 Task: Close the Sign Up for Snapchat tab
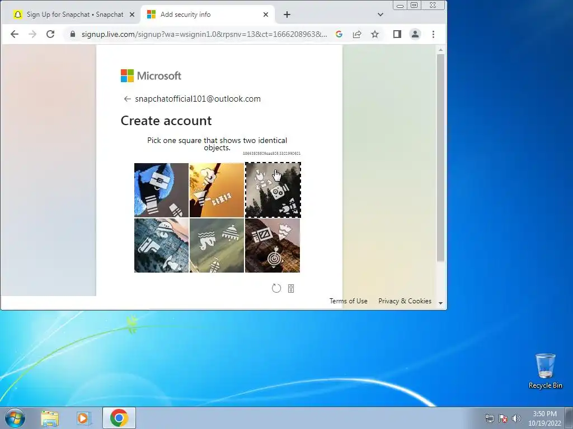(132, 15)
